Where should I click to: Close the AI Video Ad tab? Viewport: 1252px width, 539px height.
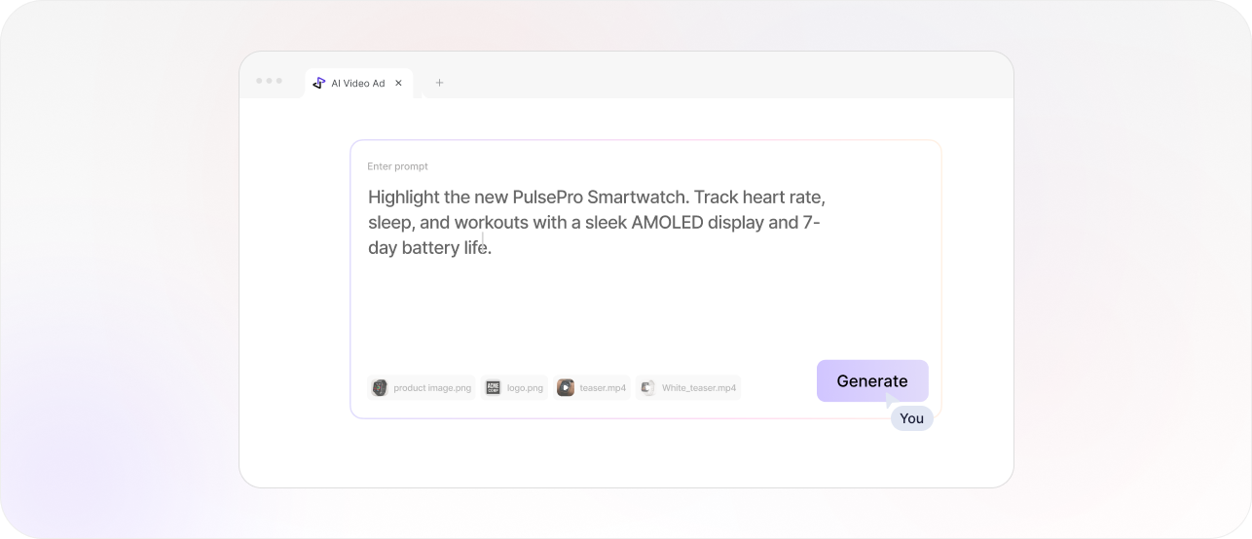(398, 84)
